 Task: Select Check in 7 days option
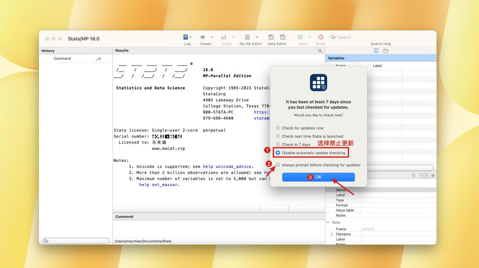pos(278,145)
